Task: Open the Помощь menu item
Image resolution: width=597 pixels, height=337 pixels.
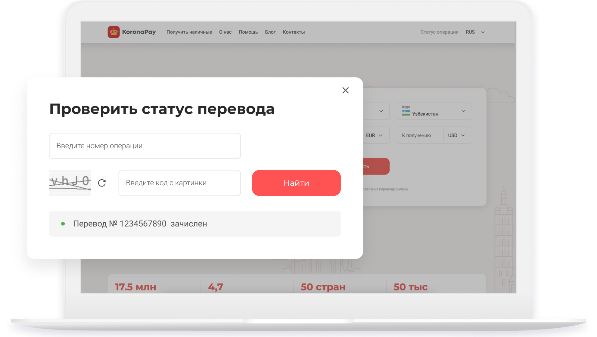Action: pos(248,32)
